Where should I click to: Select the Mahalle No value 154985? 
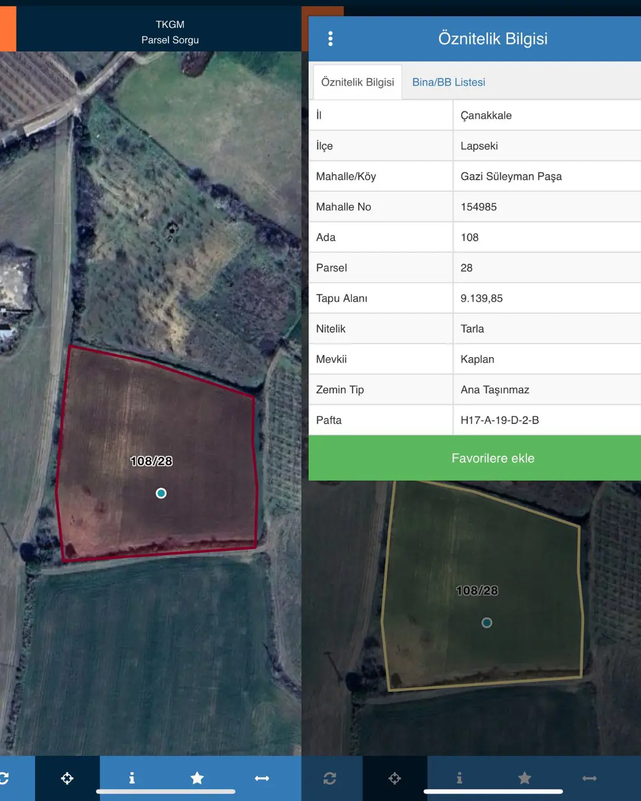[478, 207]
